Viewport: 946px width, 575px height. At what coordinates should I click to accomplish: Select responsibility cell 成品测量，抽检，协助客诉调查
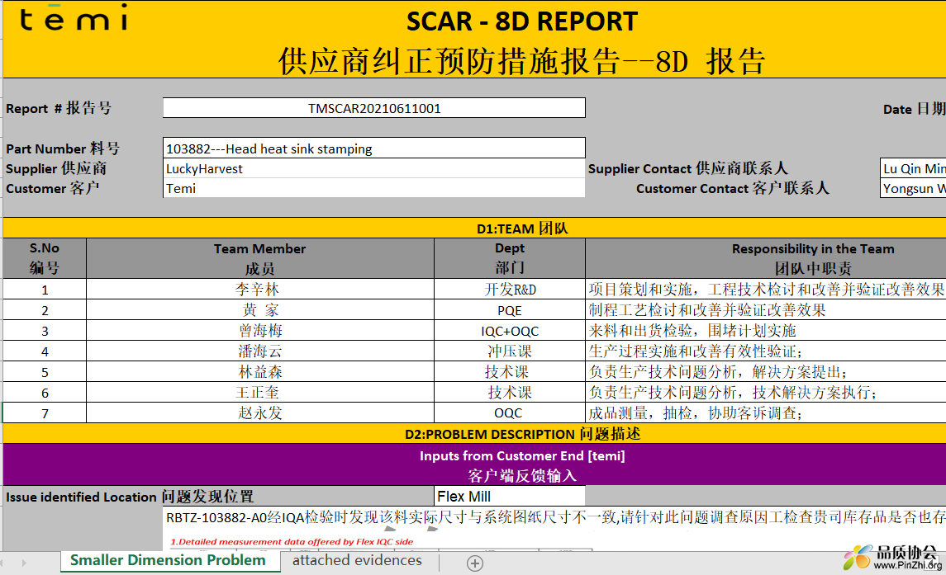(x=766, y=412)
